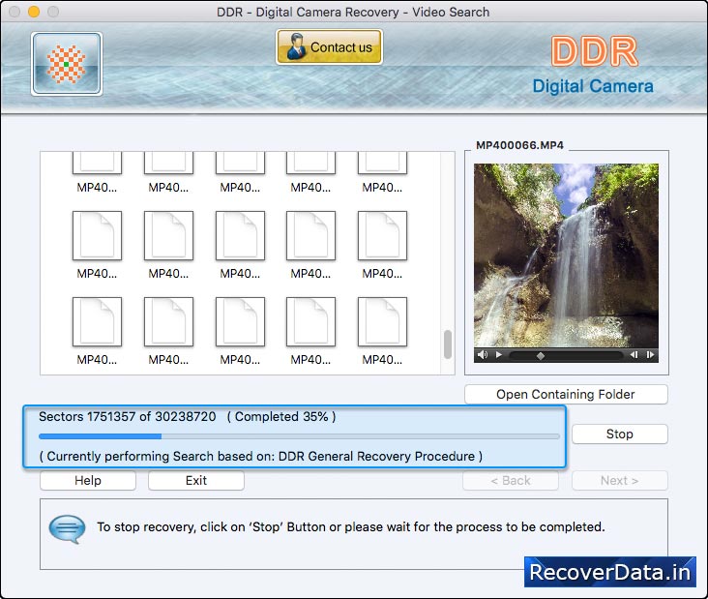
Task: Select fifth file icon in bottom row
Action: (382, 322)
